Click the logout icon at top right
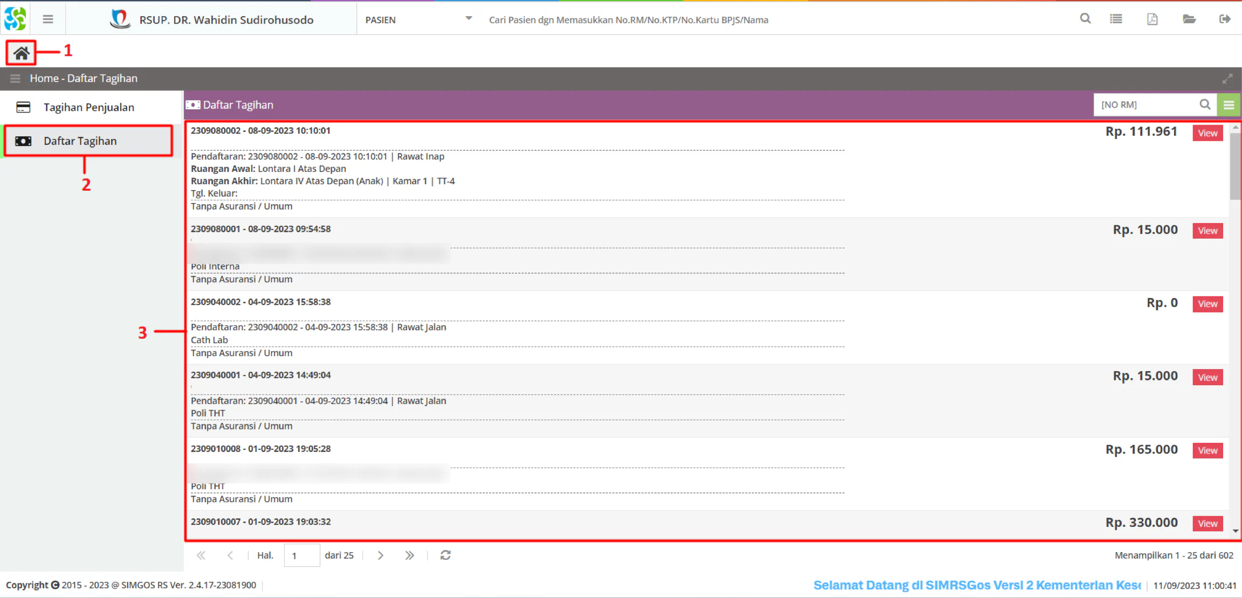Screen dimensions: 1242x598 click(1225, 19)
